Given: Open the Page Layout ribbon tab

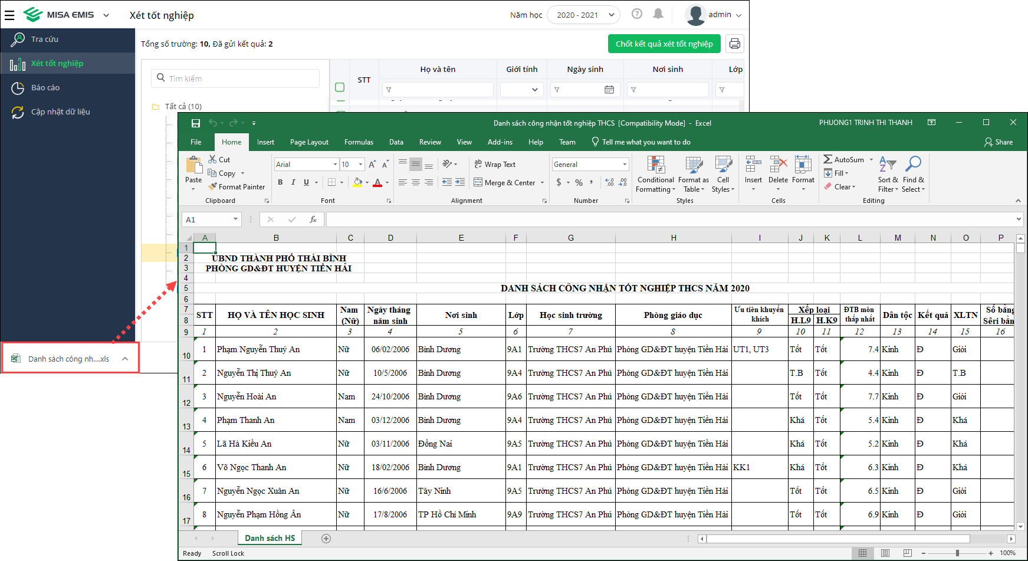Looking at the screenshot, I should pyautogui.click(x=309, y=142).
